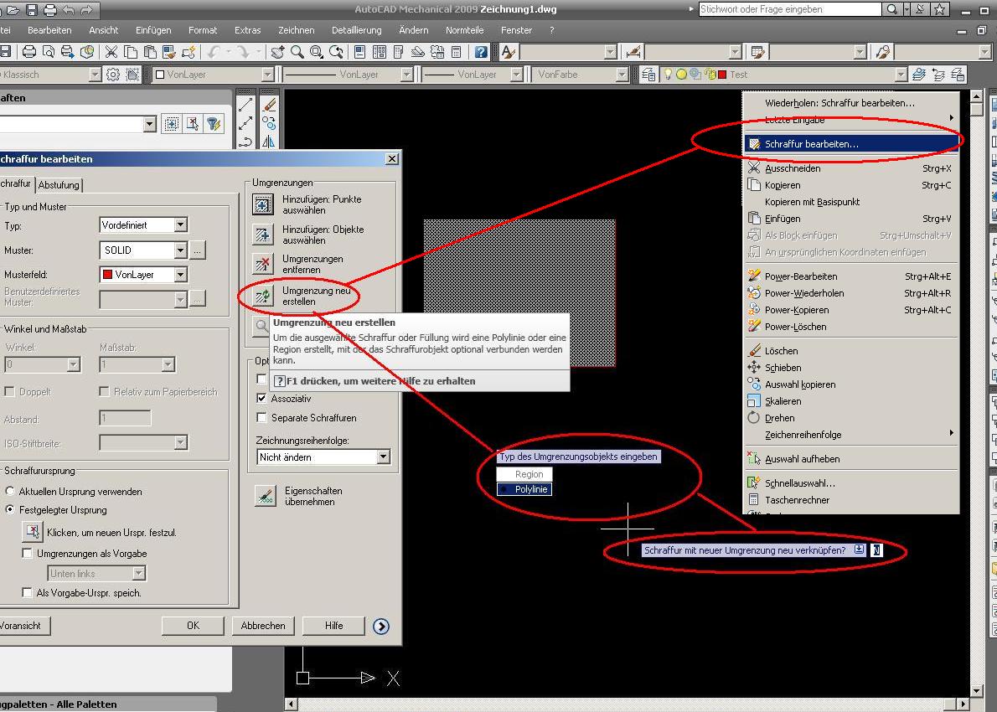997x712 pixels.
Task: Click the table style icon
Action: pos(757,52)
